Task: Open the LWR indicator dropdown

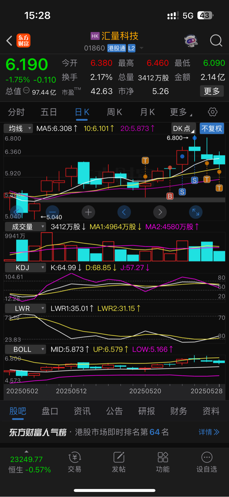Action: coord(25,308)
